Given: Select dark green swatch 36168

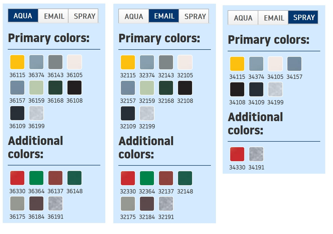Looking at the screenshot, I should (x=55, y=88).
